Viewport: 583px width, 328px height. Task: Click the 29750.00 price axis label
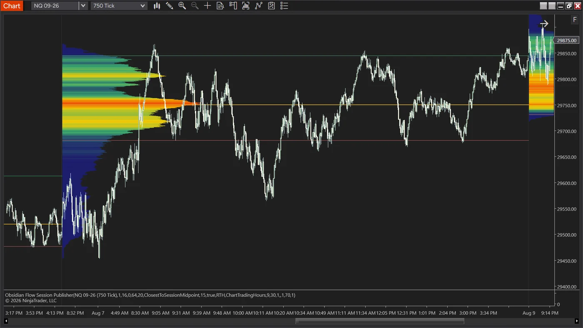tap(567, 105)
